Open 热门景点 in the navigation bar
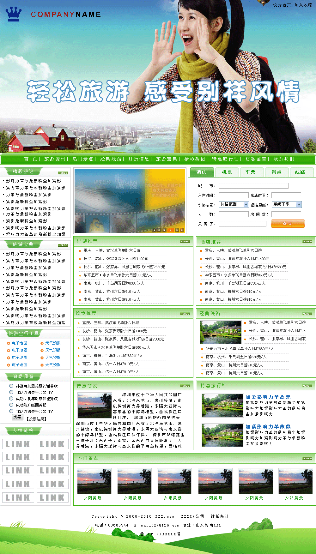 click(x=82, y=159)
